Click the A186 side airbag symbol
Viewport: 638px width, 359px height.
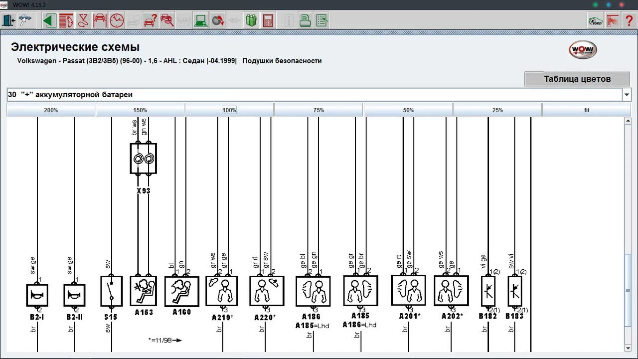(x=313, y=291)
